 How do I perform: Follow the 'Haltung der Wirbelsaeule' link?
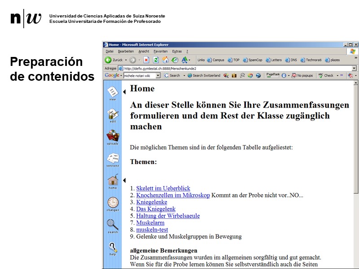[168, 216]
